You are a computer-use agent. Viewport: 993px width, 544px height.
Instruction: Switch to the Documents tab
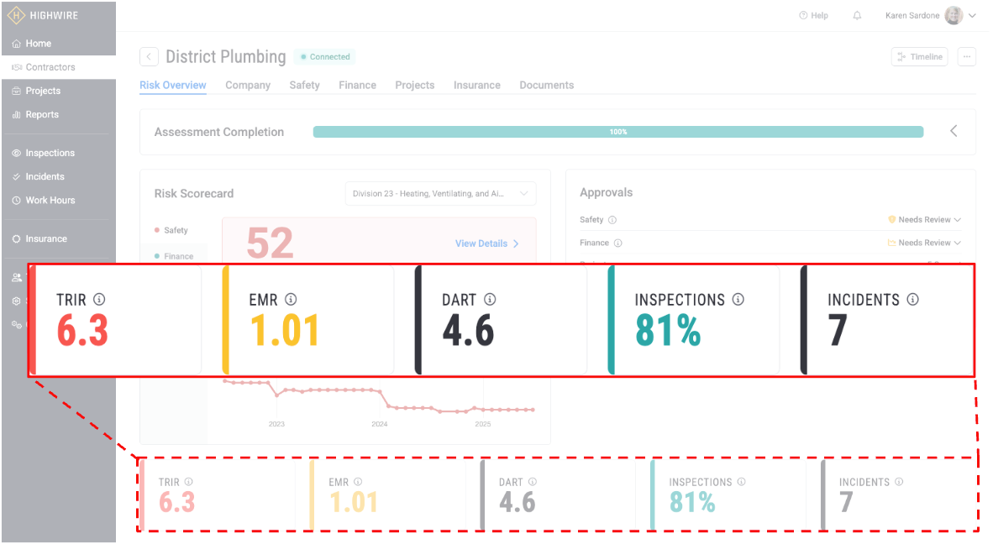pos(546,86)
